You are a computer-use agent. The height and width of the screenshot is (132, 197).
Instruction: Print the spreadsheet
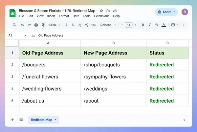(x=36, y=25)
